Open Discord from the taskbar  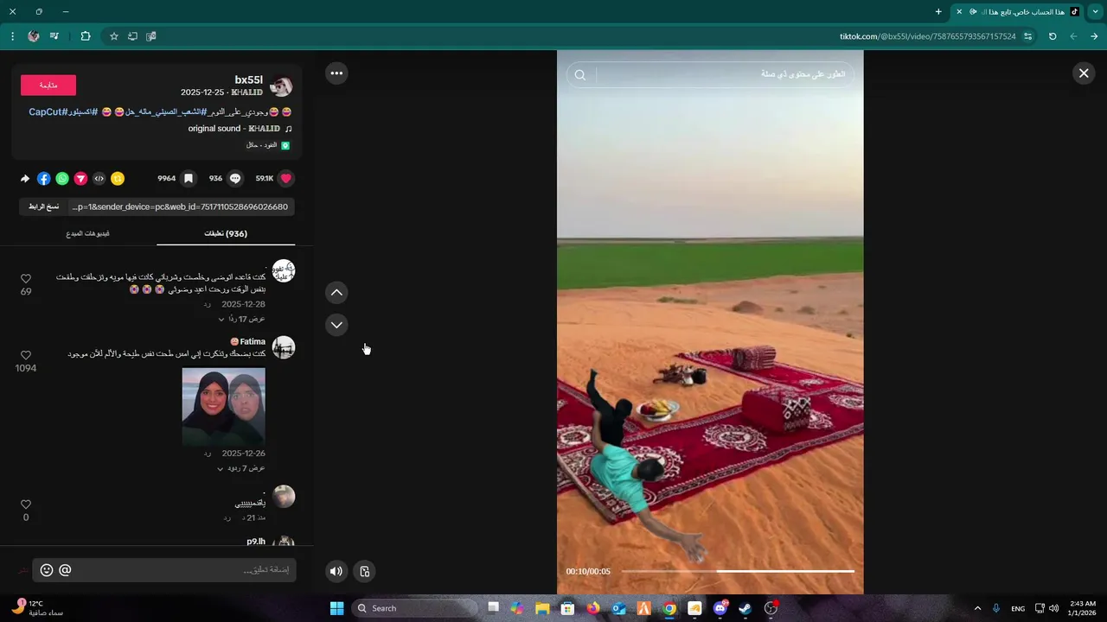(720, 608)
